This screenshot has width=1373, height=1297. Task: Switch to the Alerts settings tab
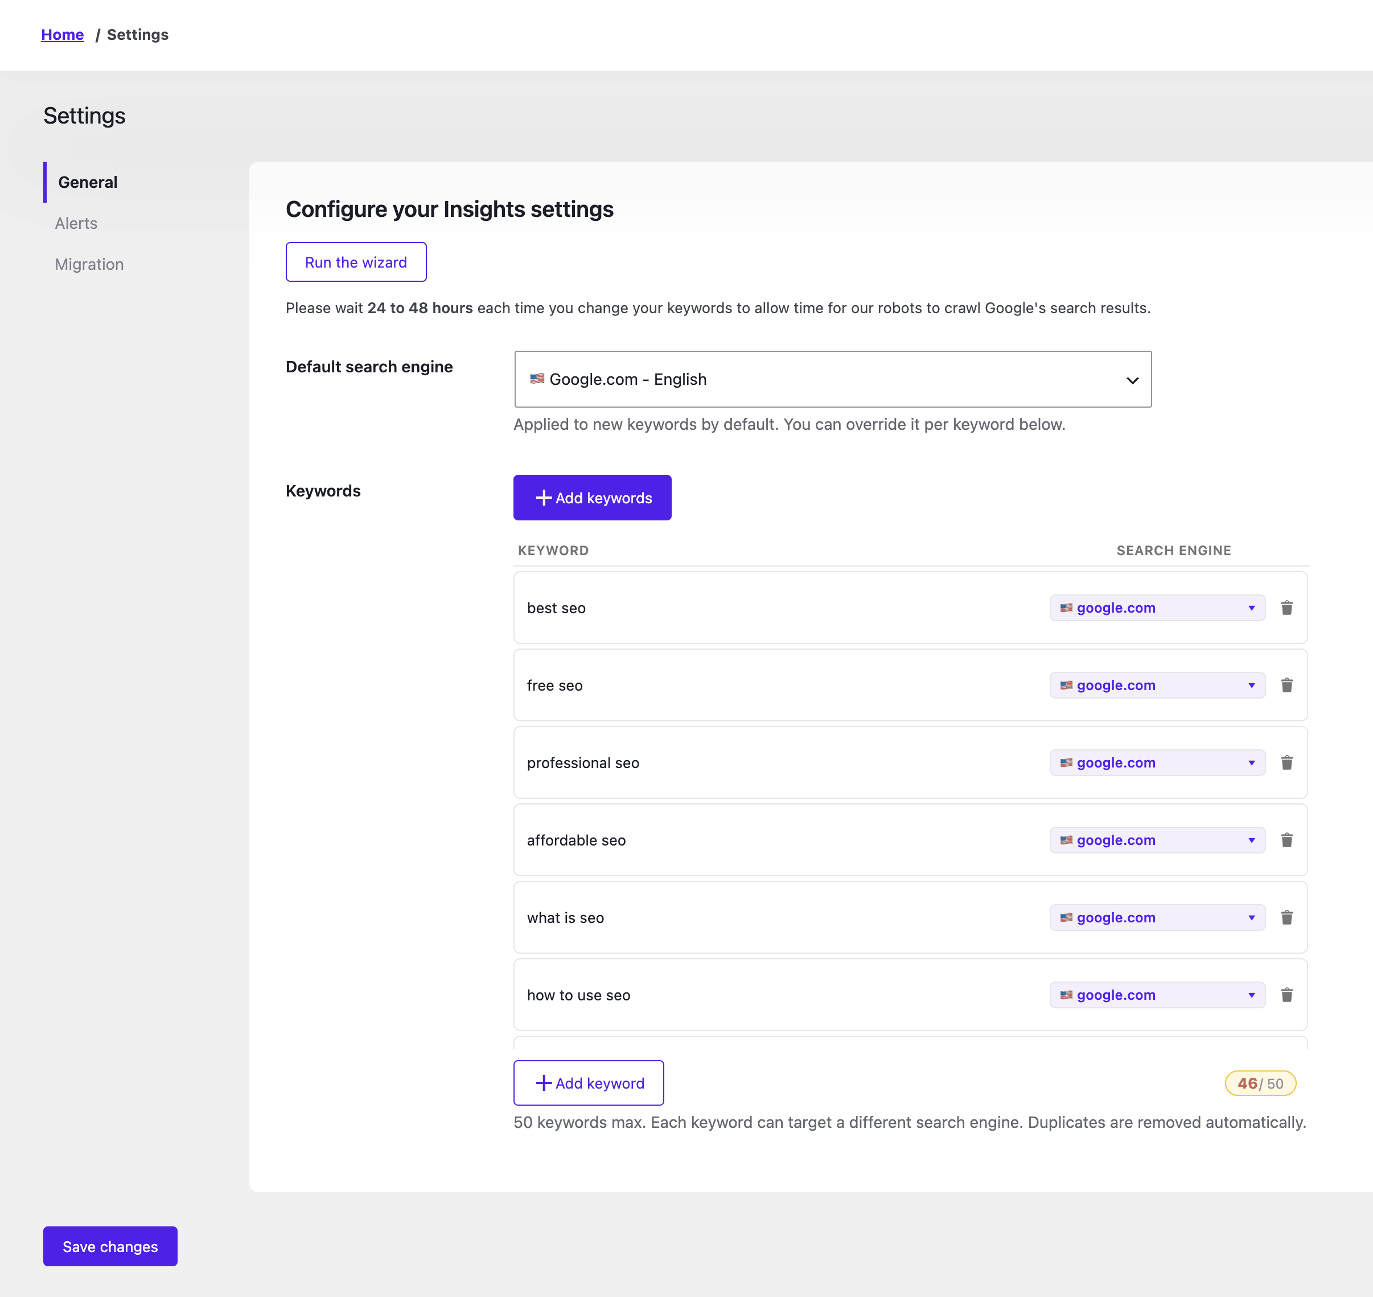point(76,223)
